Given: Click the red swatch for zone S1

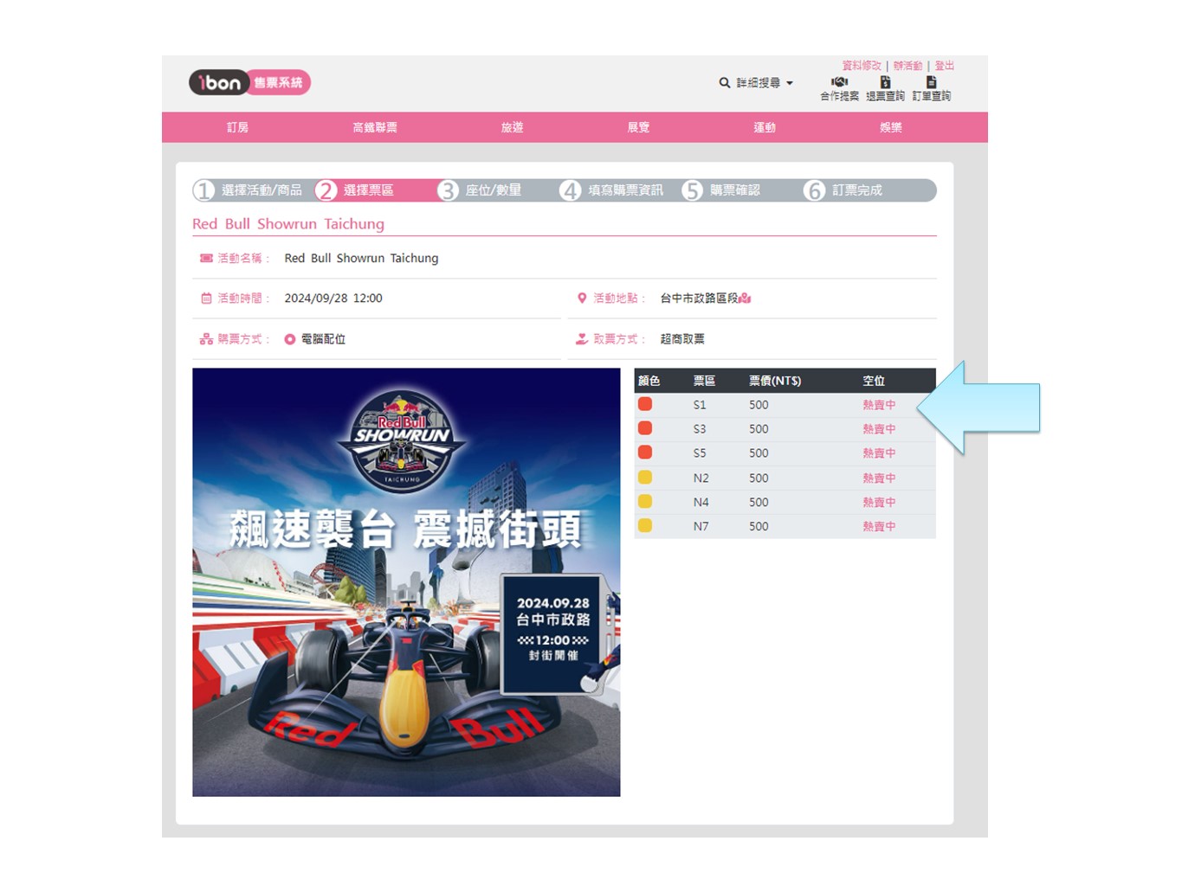Looking at the screenshot, I should (645, 404).
